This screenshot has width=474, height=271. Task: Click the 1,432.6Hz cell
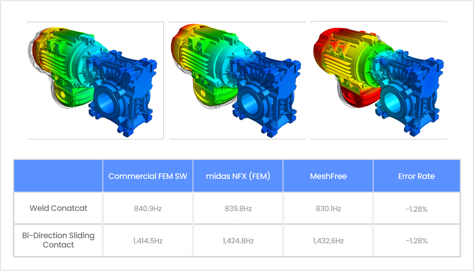(x=328, y=241)
